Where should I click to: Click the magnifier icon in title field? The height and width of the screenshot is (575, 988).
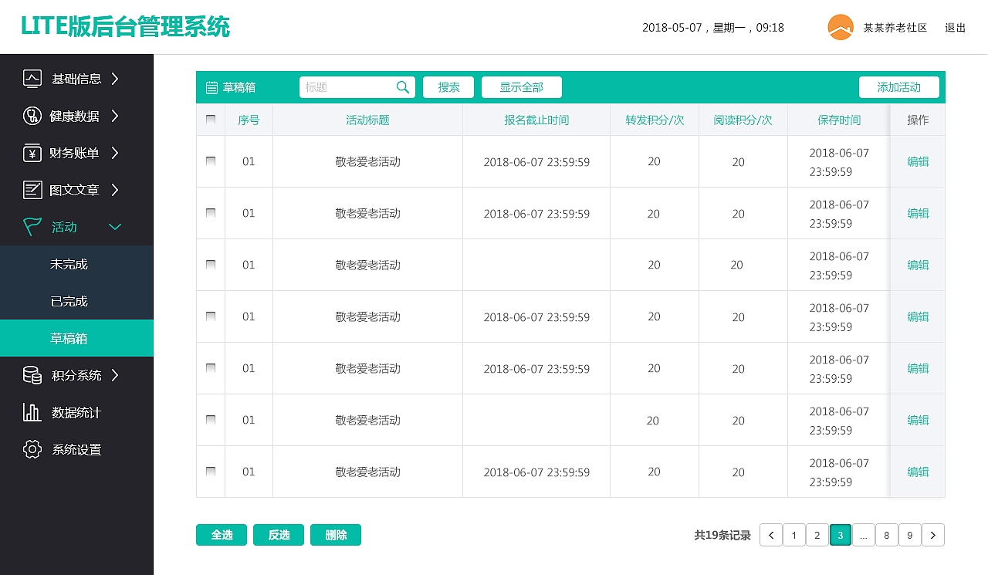[402, 87]
